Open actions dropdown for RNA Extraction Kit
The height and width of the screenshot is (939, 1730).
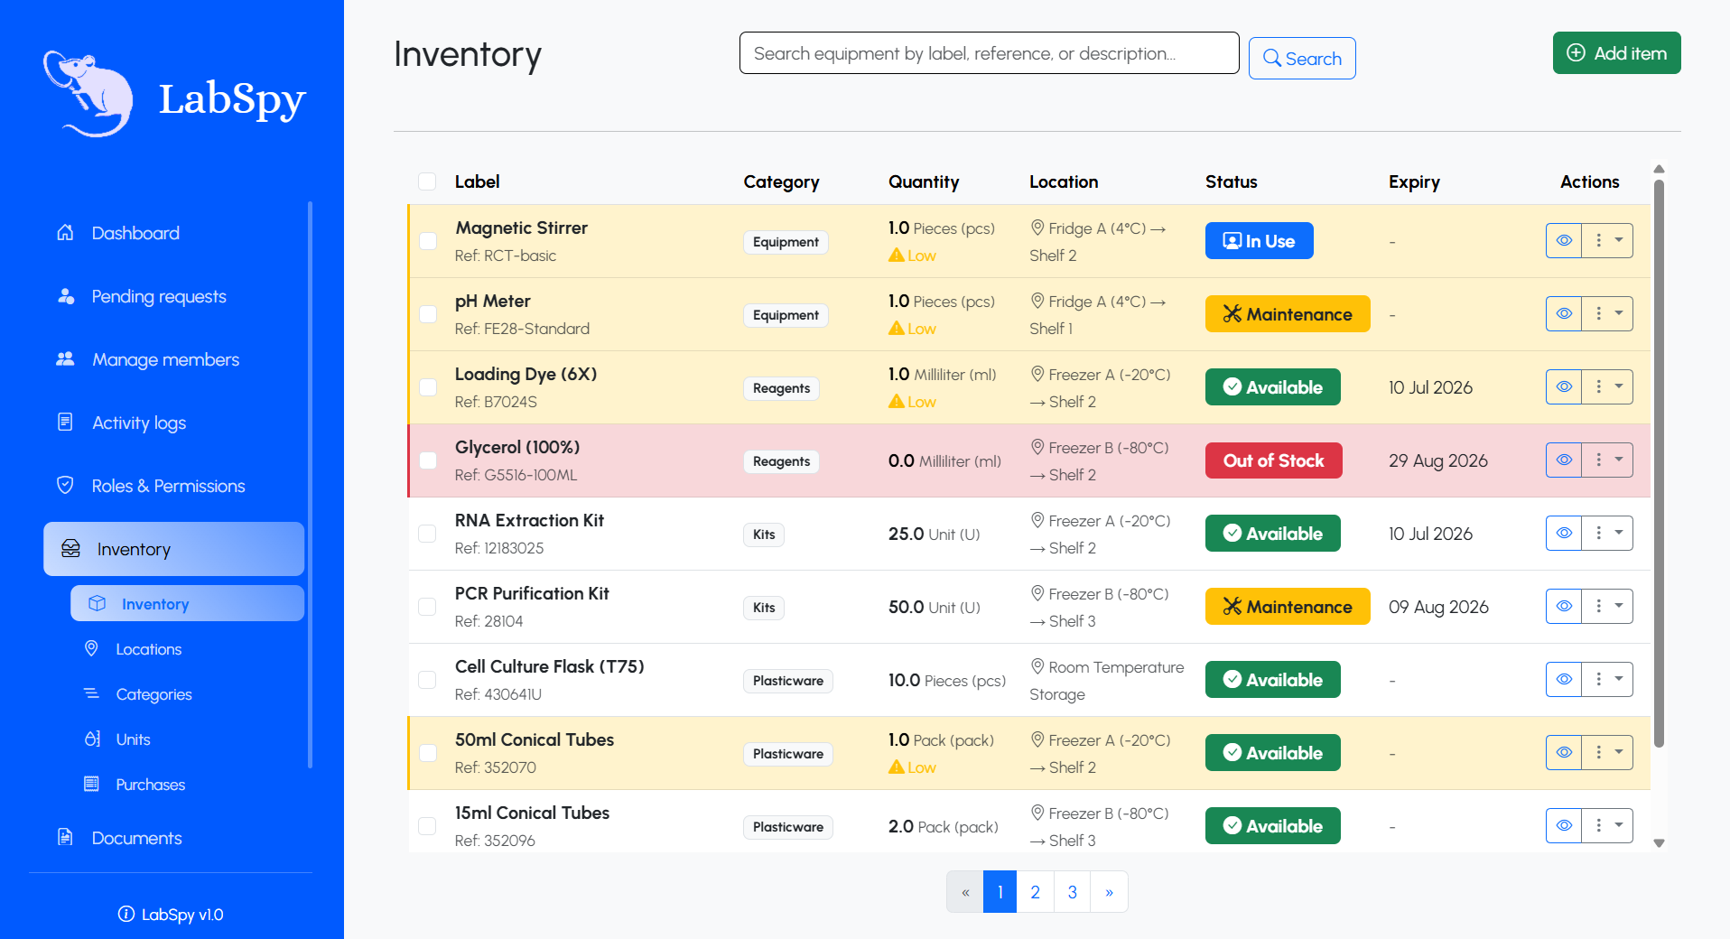point(1607,533)
